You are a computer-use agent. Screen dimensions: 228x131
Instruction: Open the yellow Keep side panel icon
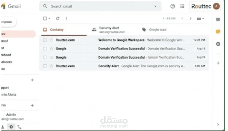pyautogui.click(x=218, y=32)
